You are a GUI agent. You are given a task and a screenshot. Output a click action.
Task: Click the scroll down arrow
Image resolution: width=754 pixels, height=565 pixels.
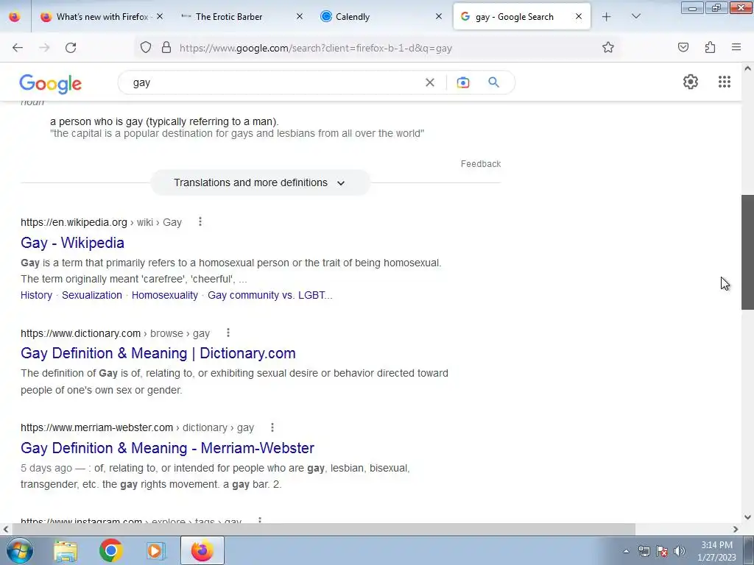747,517
